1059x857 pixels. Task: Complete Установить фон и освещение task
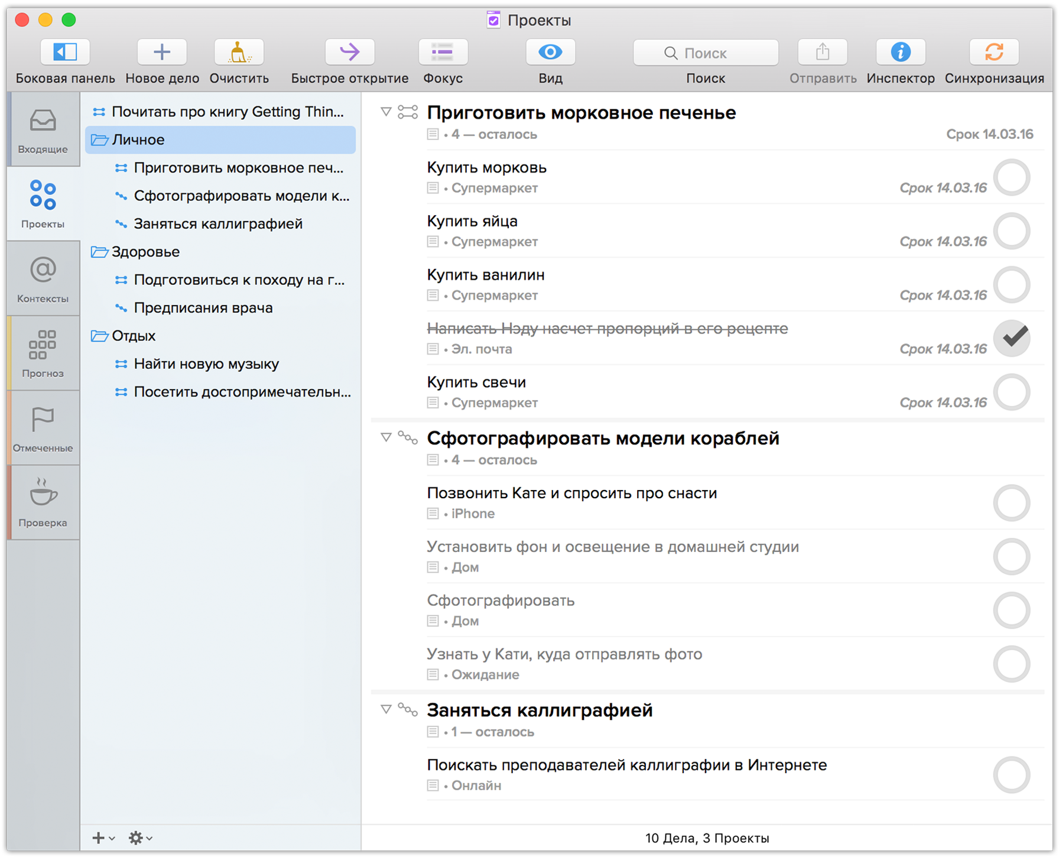point(1012,557)
